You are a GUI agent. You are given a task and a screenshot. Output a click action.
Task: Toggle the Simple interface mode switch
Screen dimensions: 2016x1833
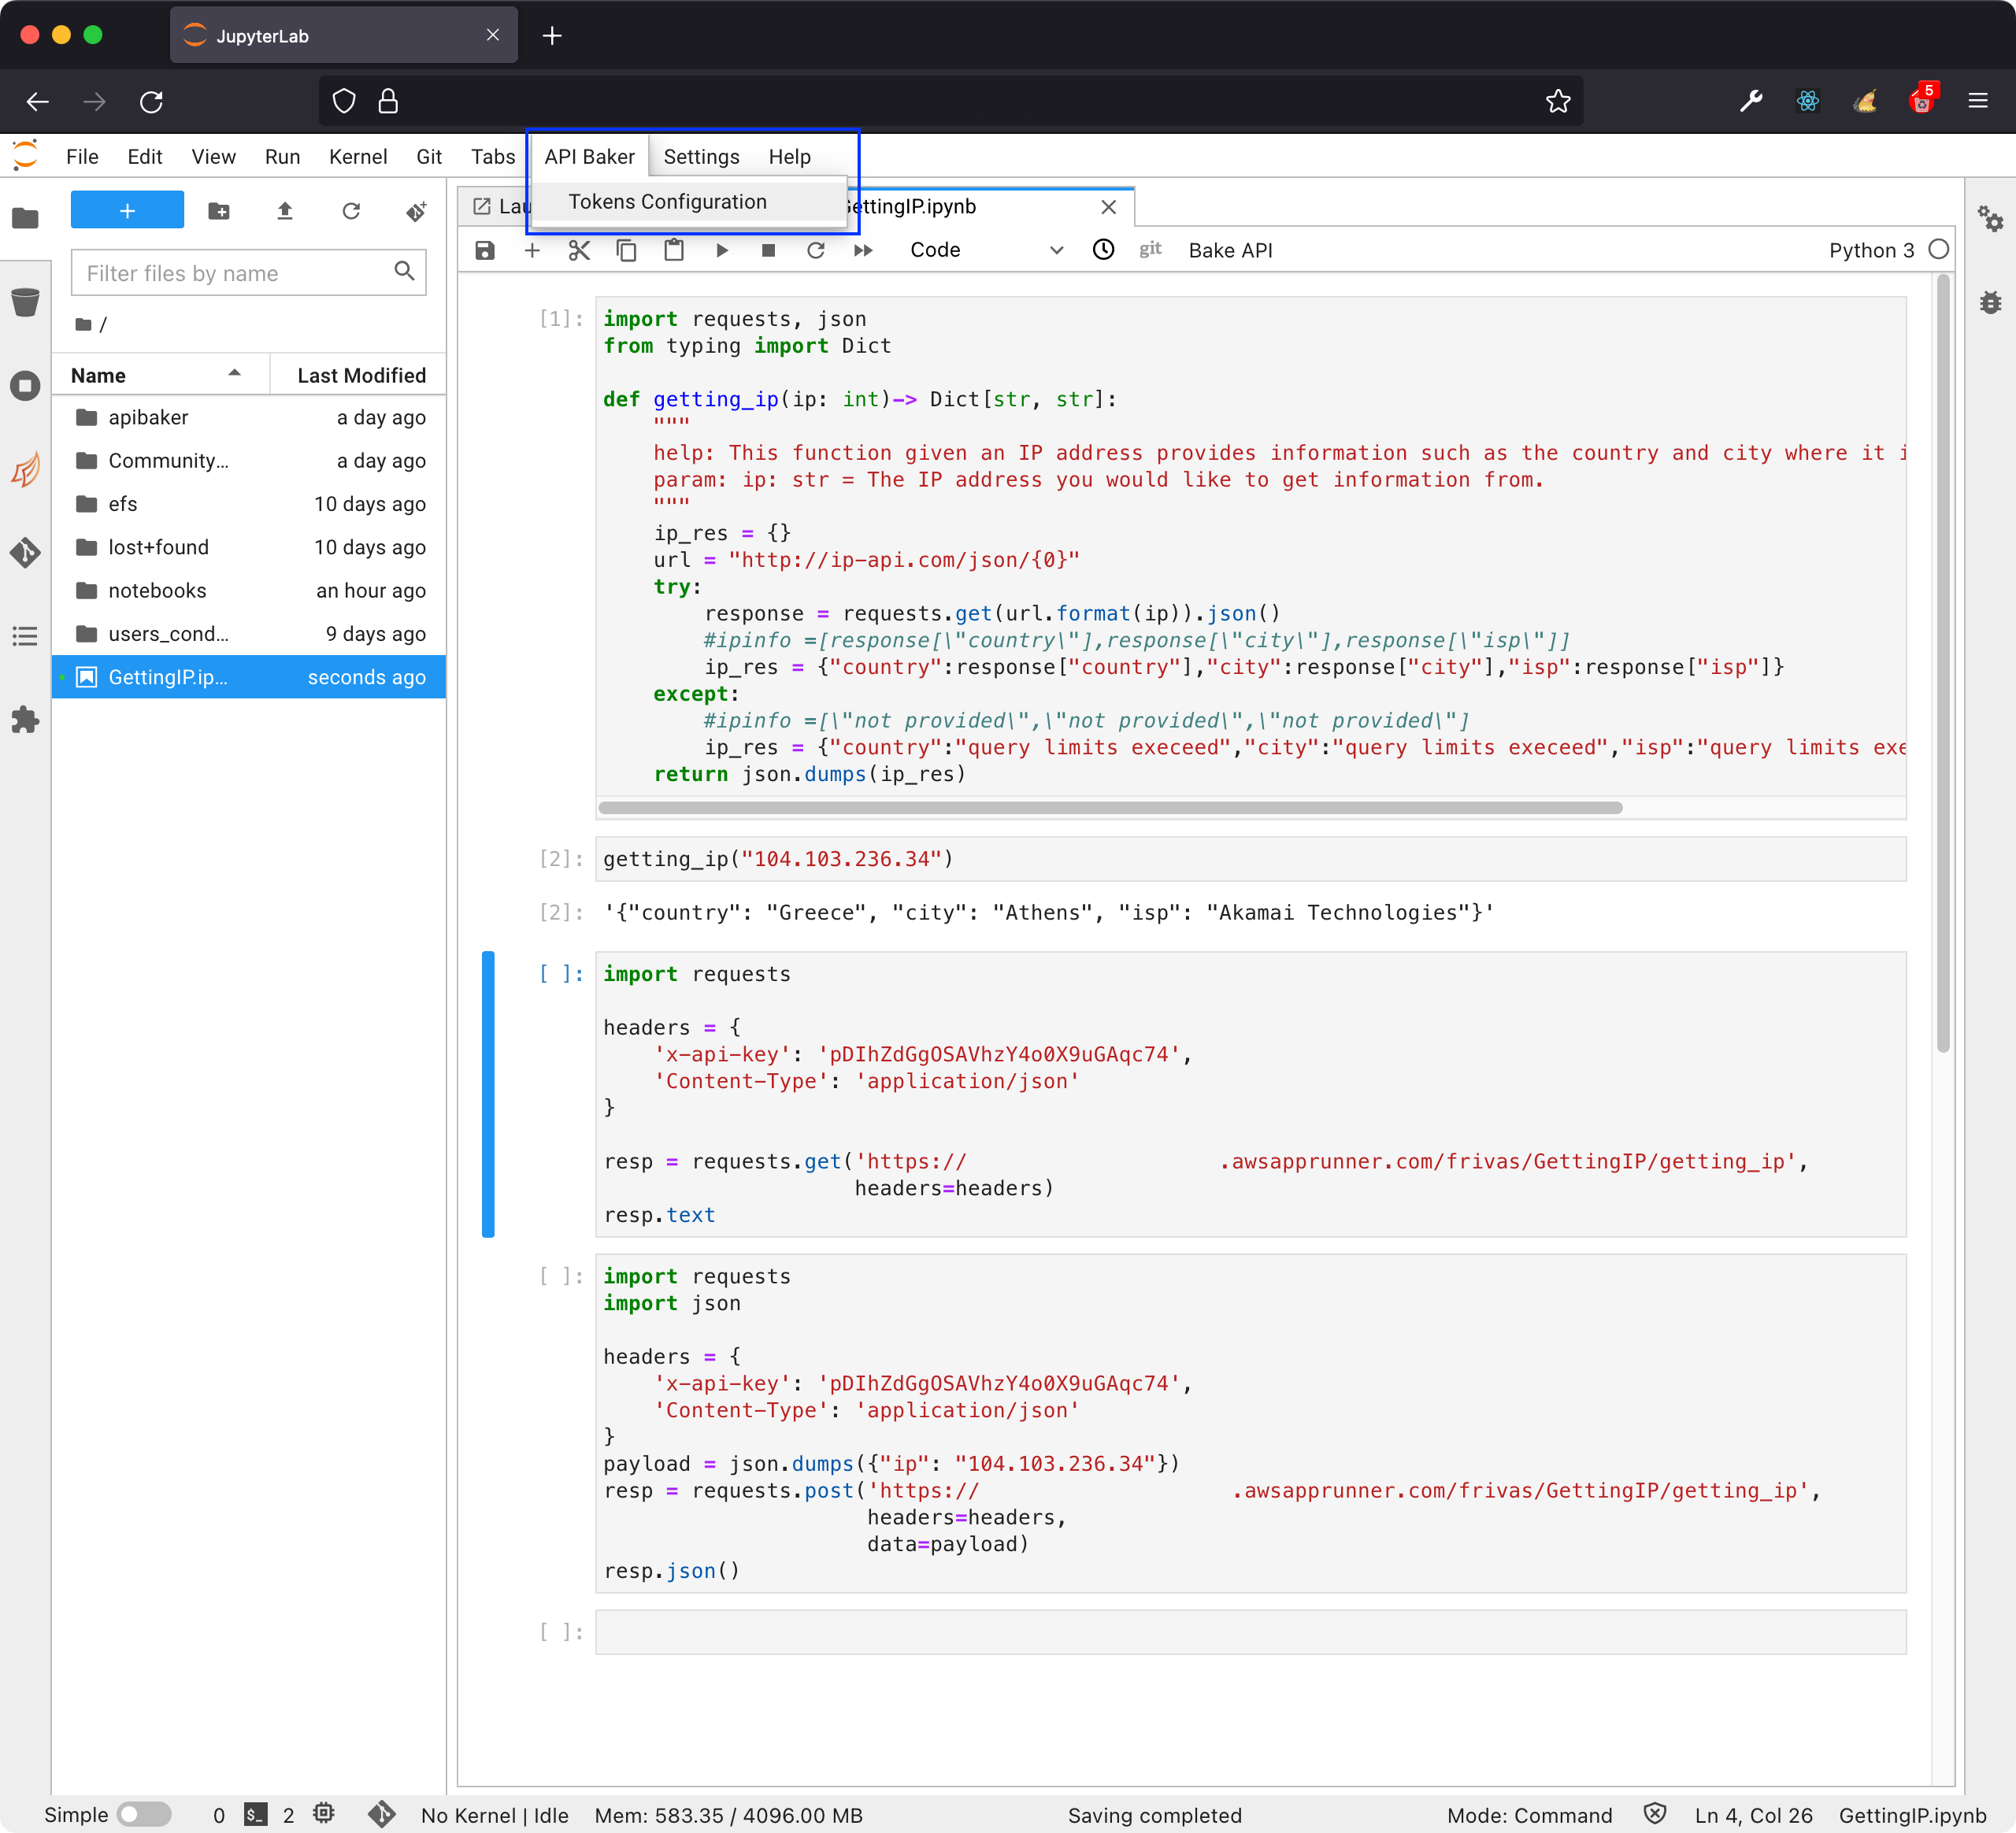click(x=144, y=1814)
